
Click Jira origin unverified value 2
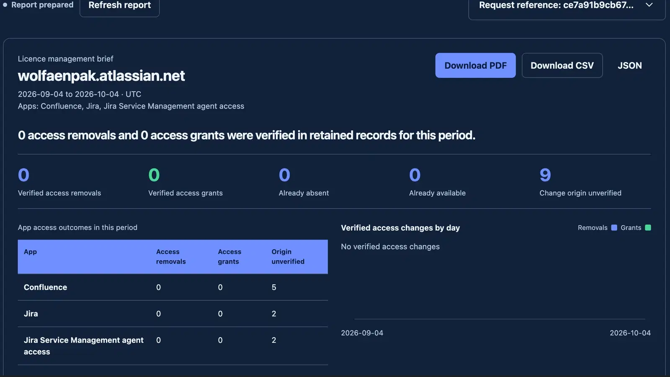[x=274, y=314]
